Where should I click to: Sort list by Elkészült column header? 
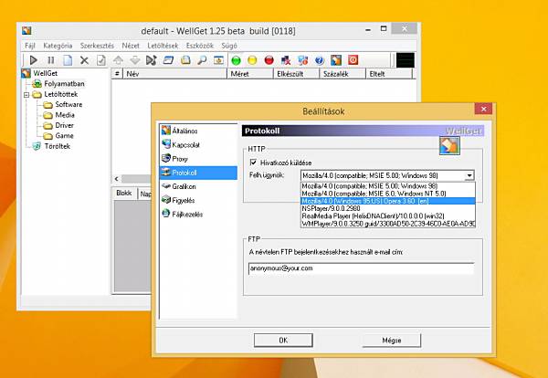click(296, 74)
